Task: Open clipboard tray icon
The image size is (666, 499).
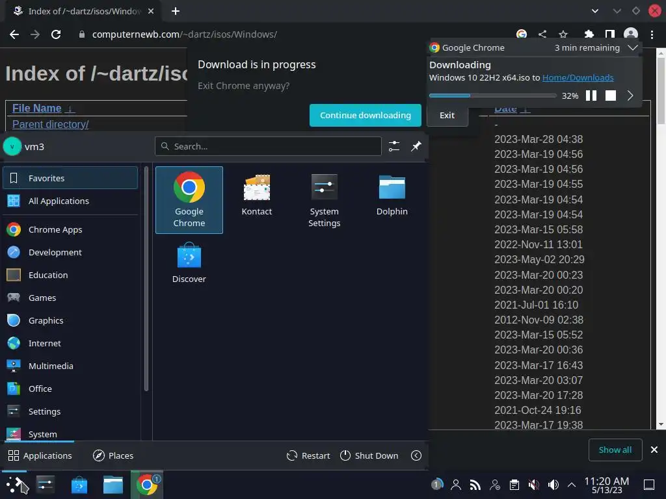Action: click(514, 485)
